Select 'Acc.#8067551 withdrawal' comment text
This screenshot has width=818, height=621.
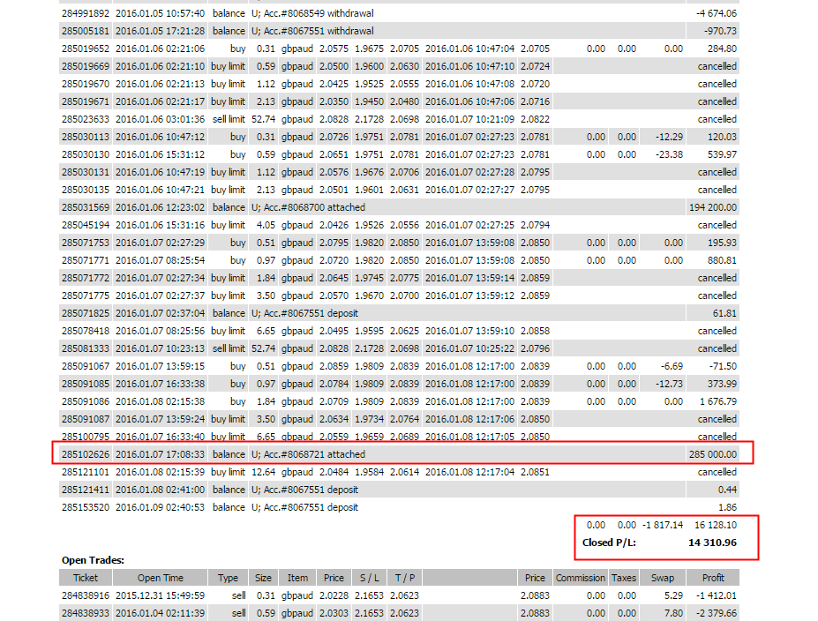coord(319,31)
